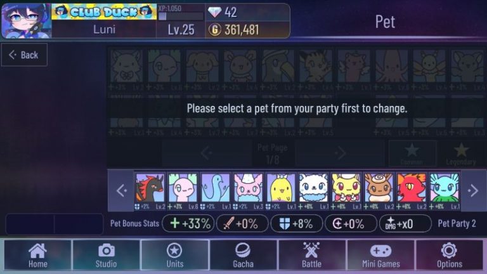Click the diamond gems currency icon
Screen dimensions: 487x274
(x=214, y=13)
